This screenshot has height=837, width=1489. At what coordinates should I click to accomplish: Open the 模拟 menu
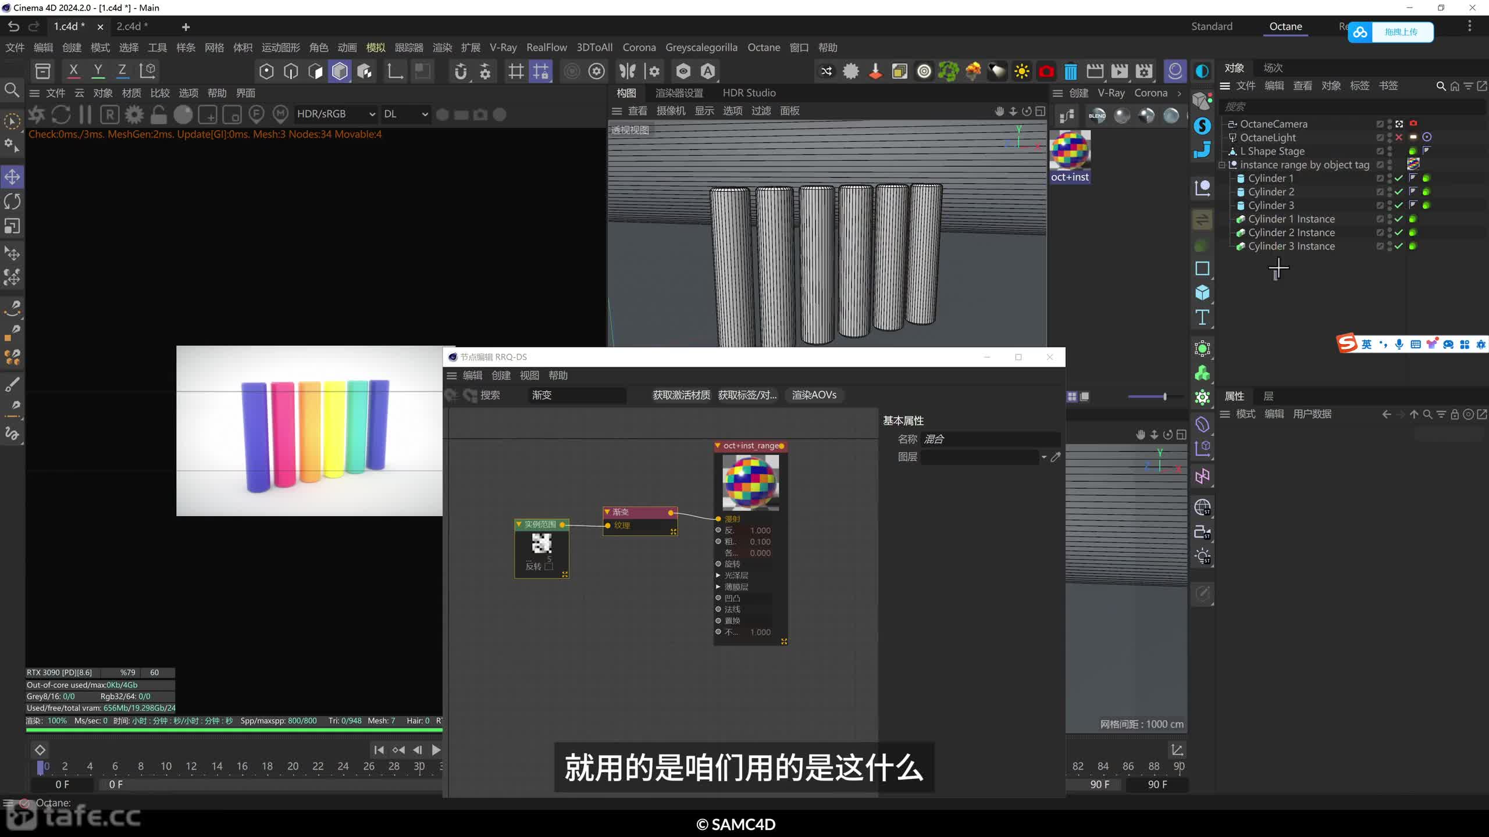click(376, 47)
